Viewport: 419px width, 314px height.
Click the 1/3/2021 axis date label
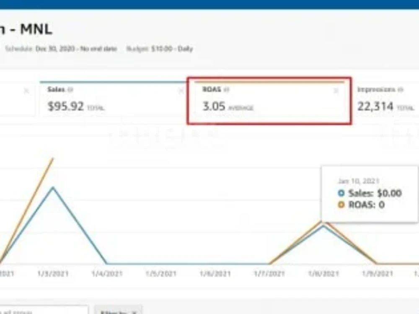coord(53,274)
